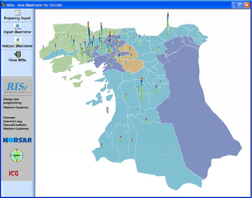Click the NORSAR logo

coord(17,140)
